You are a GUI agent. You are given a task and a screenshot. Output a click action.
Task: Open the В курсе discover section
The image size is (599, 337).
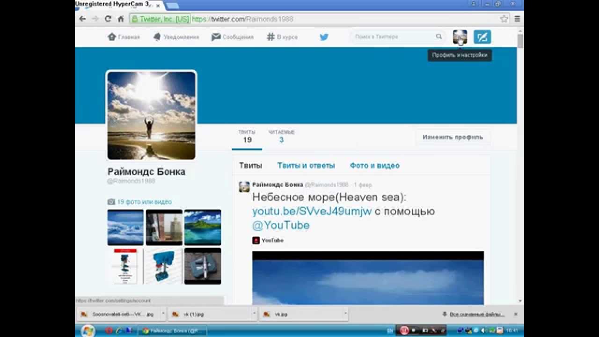tap(282, 37)
